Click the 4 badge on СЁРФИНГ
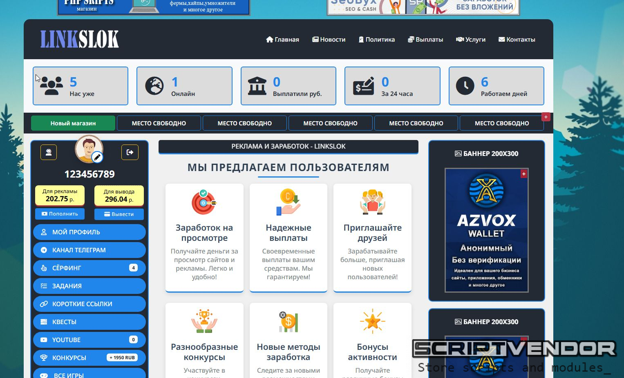This screenshot has width=624, height=378. click(133, 268)
